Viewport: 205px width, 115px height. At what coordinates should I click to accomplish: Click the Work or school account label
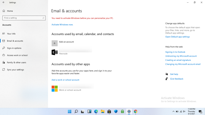[70, 90]
